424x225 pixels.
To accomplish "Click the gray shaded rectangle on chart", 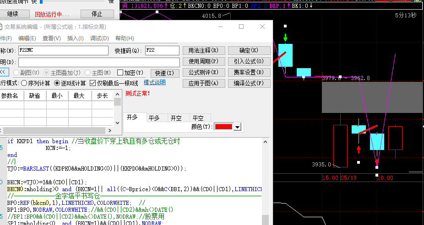I will click(x=372, y=97).
